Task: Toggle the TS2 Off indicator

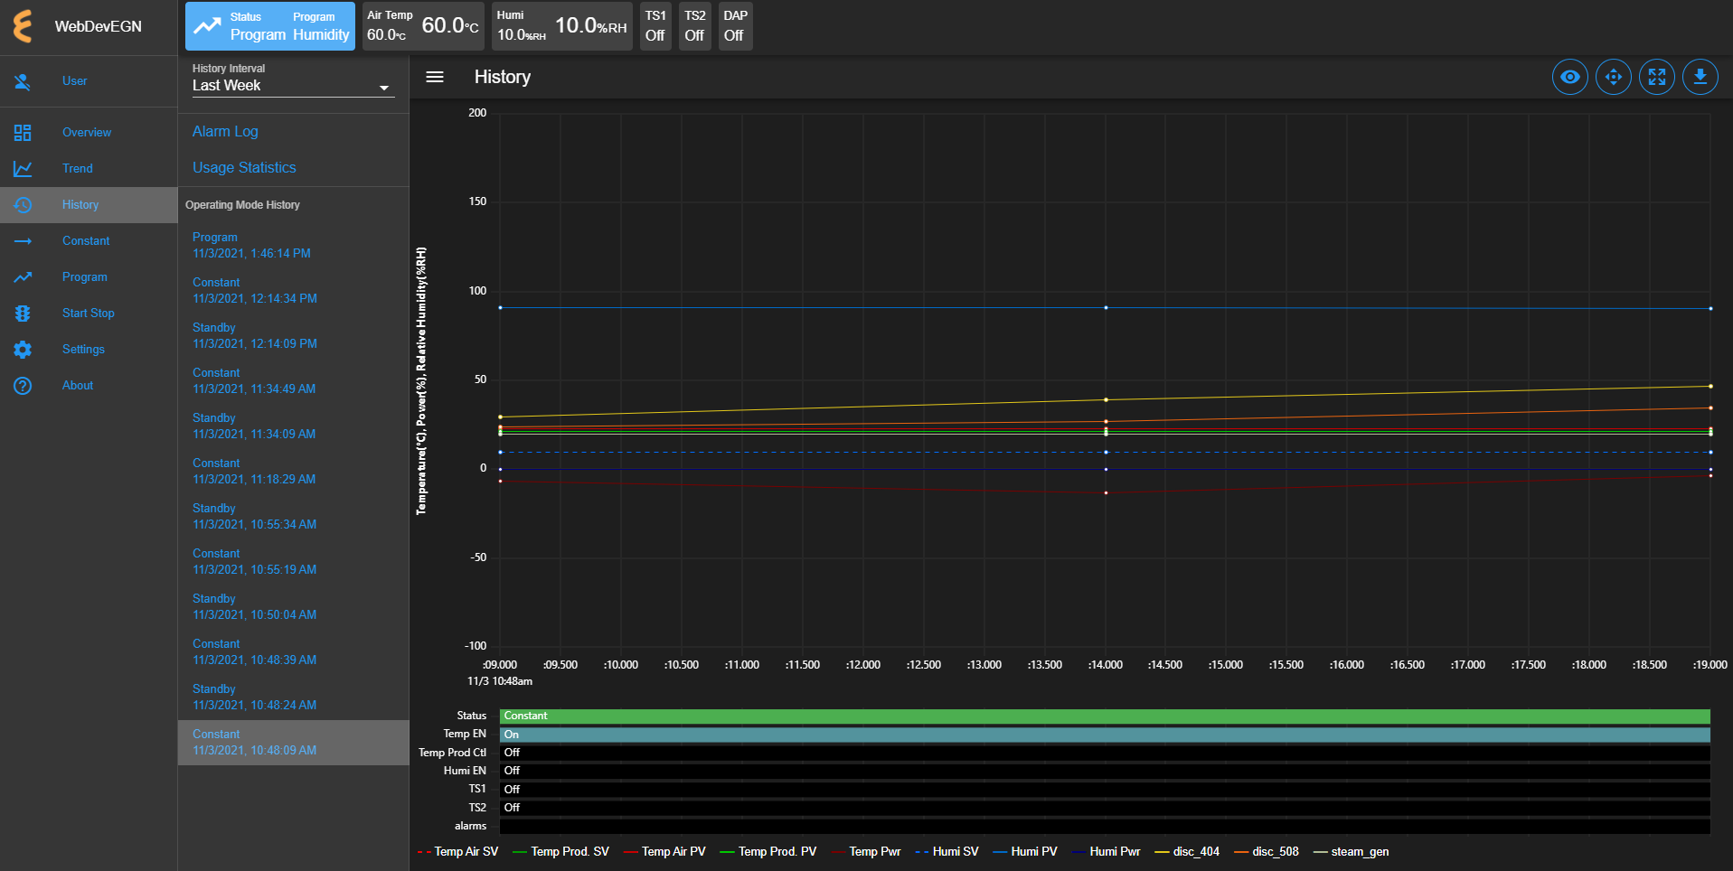Action: [694, 26]
